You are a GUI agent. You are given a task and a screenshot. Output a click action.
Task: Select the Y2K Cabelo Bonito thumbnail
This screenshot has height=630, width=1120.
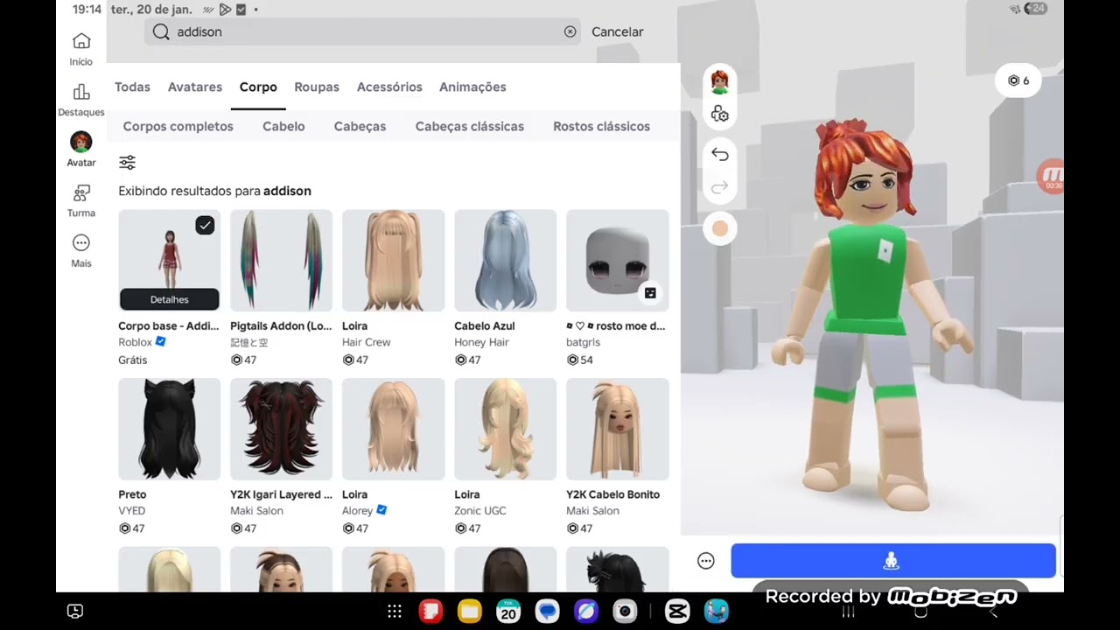click(617, 429)
